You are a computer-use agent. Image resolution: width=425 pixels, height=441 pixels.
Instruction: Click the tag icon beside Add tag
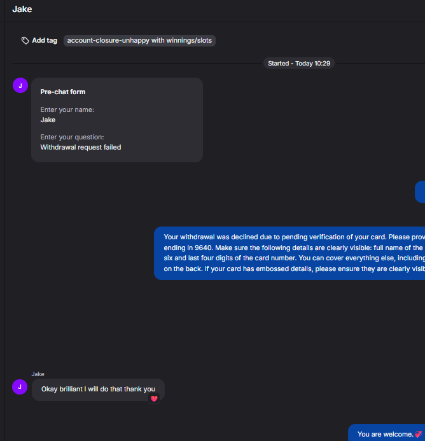[x=25, y=41]
